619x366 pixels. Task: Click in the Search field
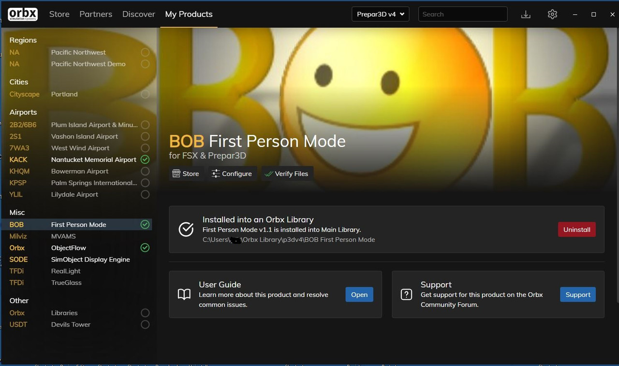pyautogui.click(x=463, y=14)
